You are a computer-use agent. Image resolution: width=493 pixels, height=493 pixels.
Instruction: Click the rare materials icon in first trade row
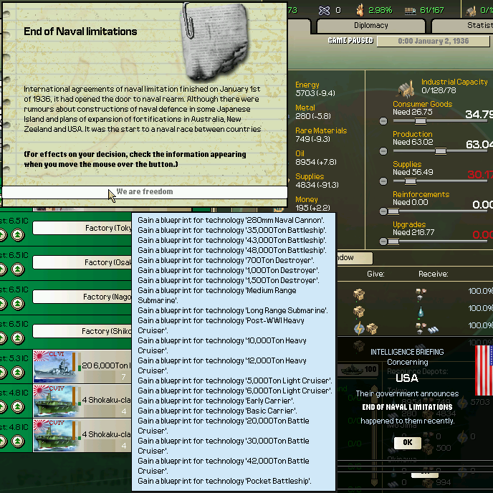coord(421,294)
